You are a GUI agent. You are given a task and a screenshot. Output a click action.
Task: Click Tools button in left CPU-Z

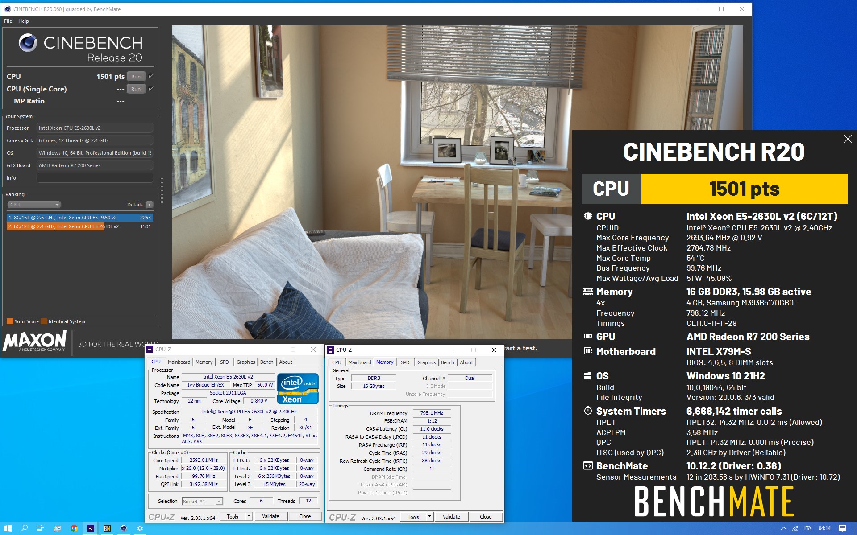point(233,516)
